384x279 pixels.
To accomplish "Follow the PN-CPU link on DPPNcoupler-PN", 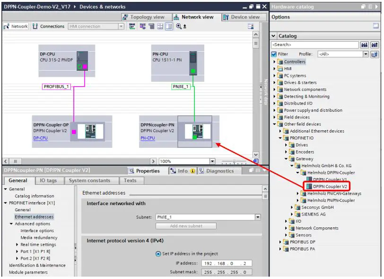I will pos(148,138).
